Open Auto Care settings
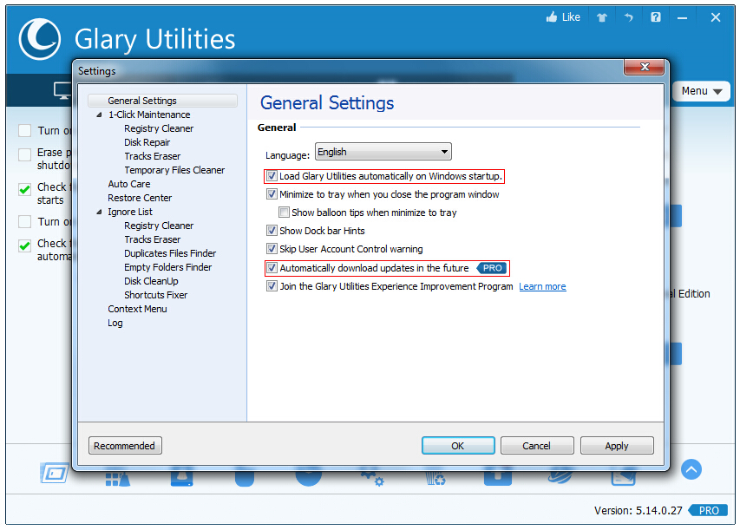Viewport: 740px width, 530px height. (x=129, y=184)
